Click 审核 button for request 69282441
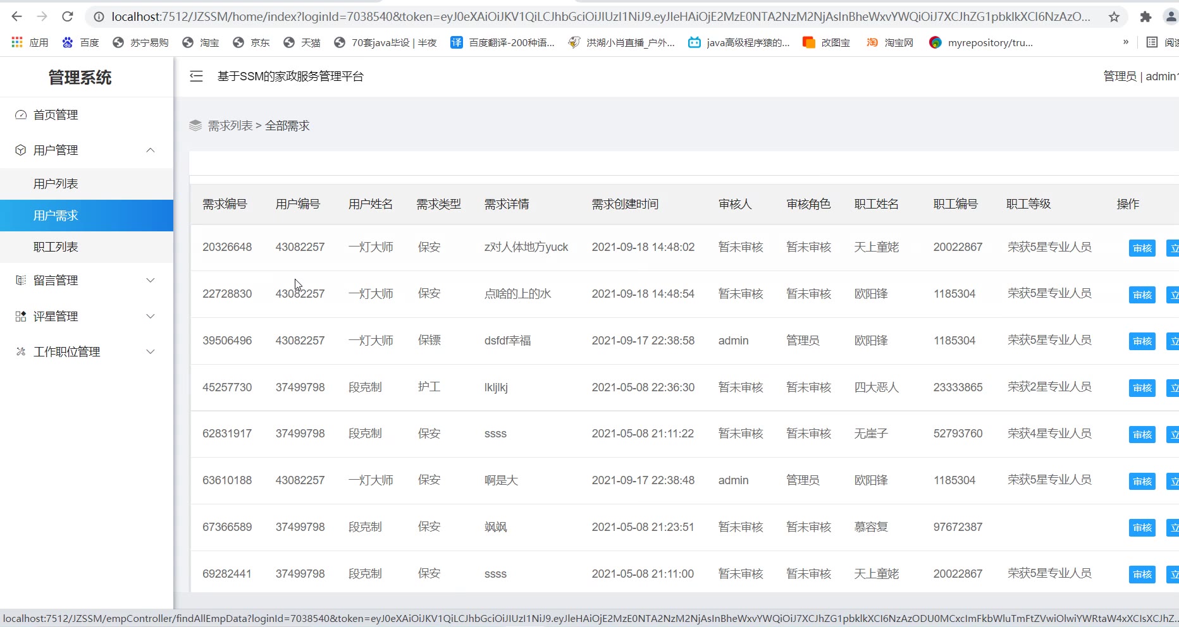 (1142, 575)
